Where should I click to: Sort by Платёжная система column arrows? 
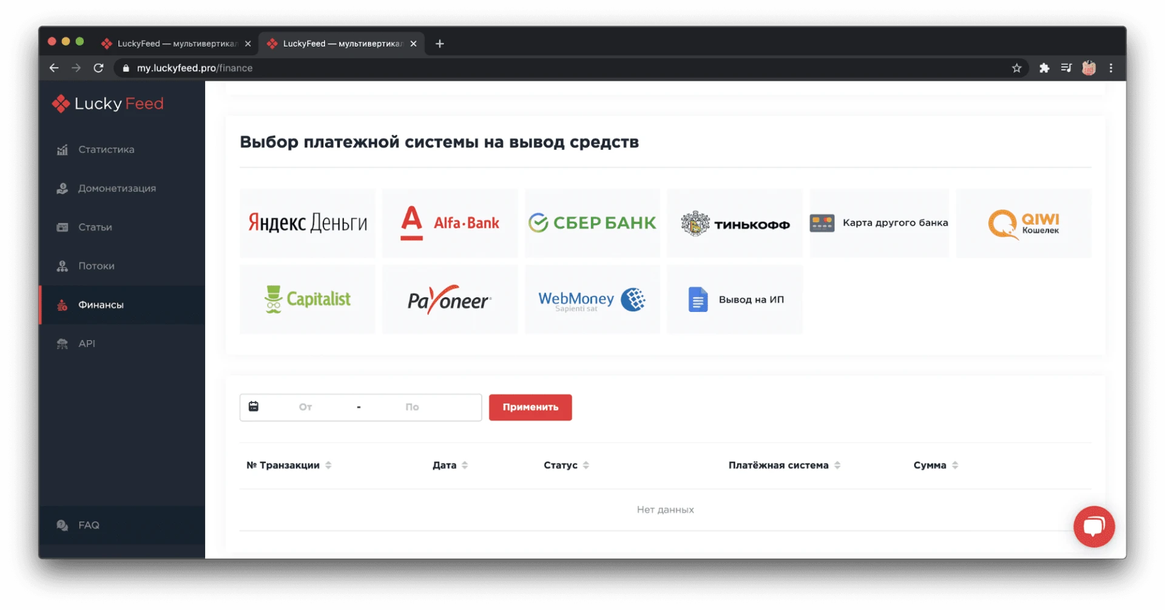pyautogui.click(x=837, y=466)
